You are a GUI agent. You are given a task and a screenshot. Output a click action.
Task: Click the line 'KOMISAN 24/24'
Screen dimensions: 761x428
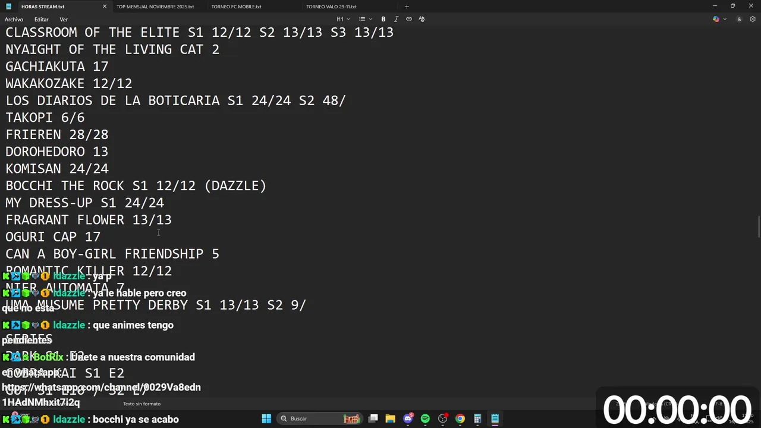pyautogui.click(x=57, y=169)
